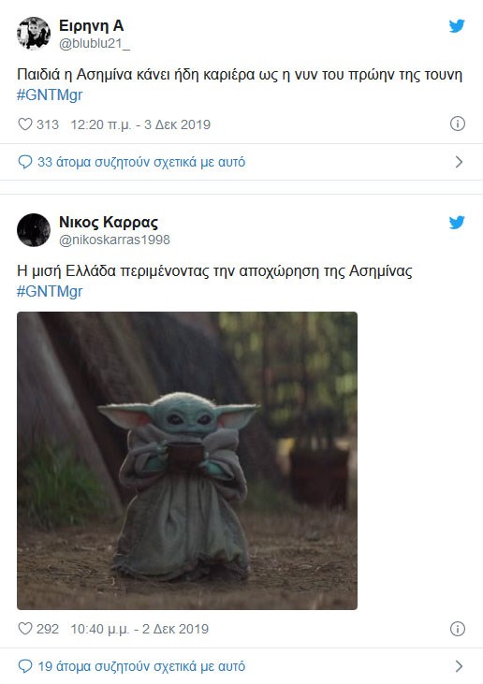Viewport: 483px width, 684px height.
Task: Click the Twitter bird icon on Ειρηνη Α's tweet
Action: (x=457, y=26)
